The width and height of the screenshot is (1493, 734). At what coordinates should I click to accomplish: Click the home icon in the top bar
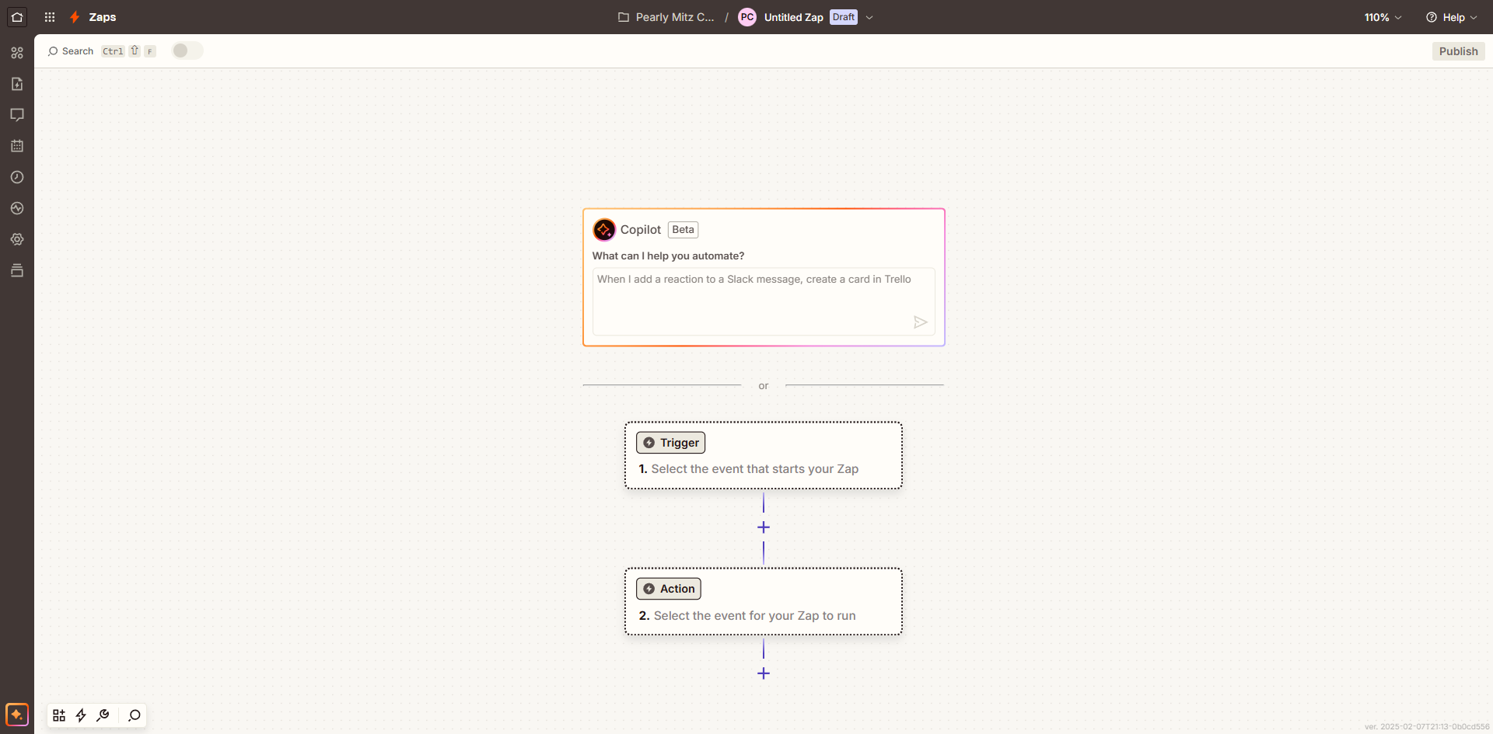[x=17, y=17]
